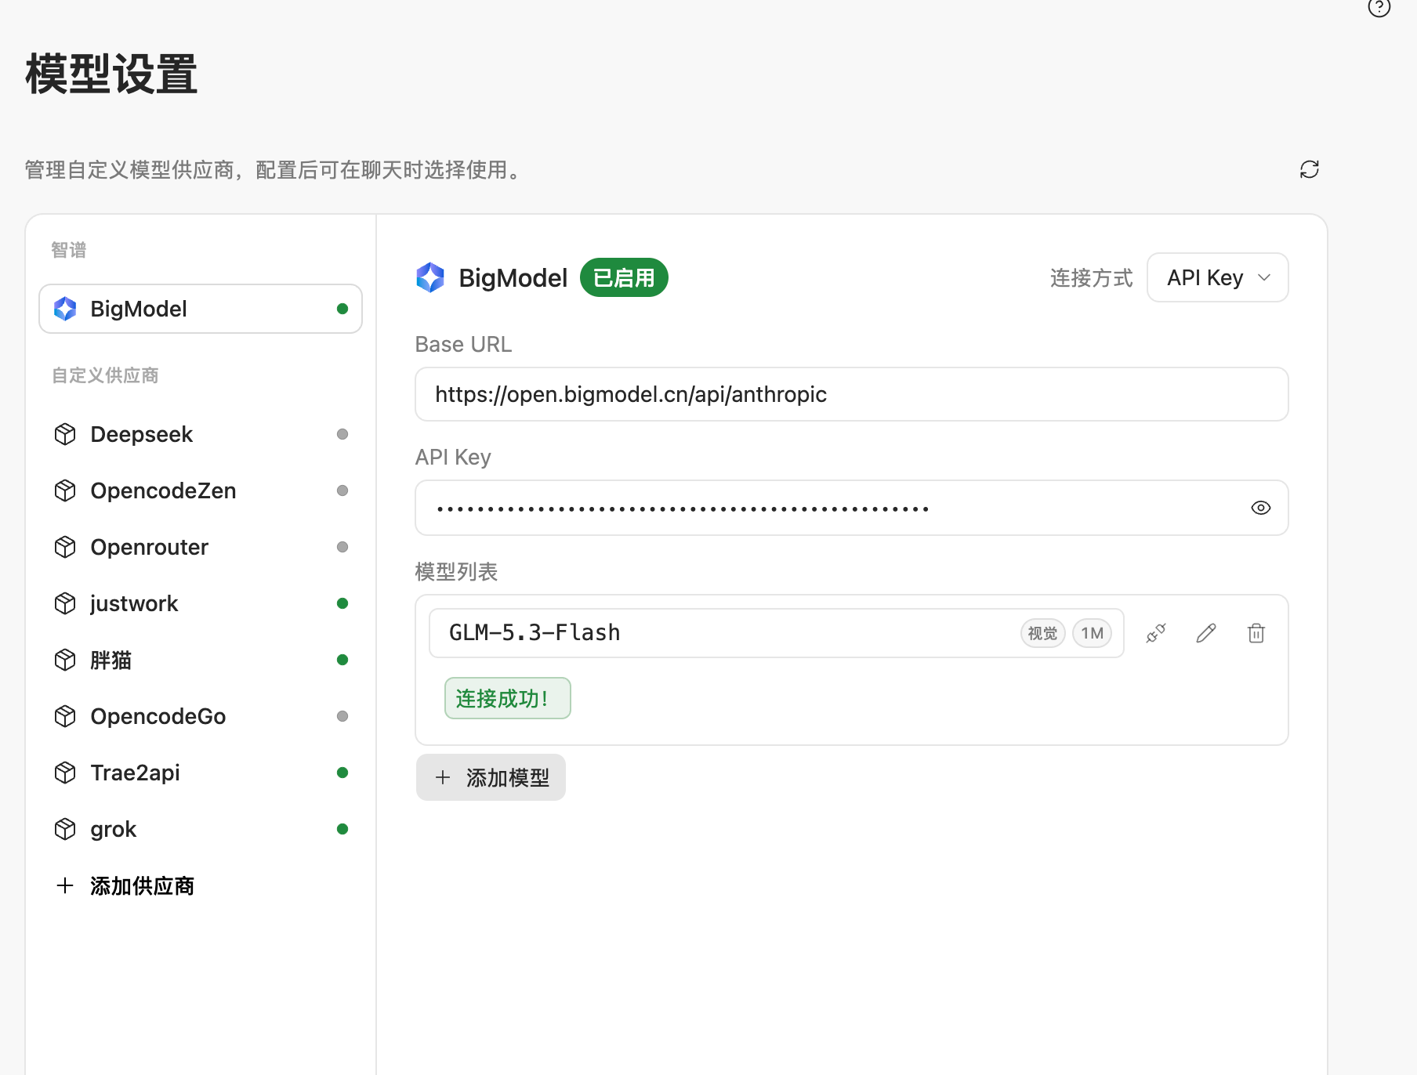The width and height of the screenshot is (1417, 1075).
Task: Click Openrouter's gray status dot
Action: click(342, 547)
